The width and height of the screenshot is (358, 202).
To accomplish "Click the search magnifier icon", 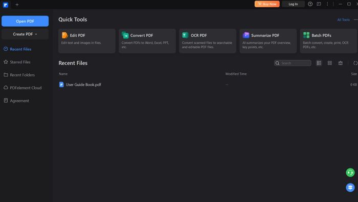I will [277, 63].
